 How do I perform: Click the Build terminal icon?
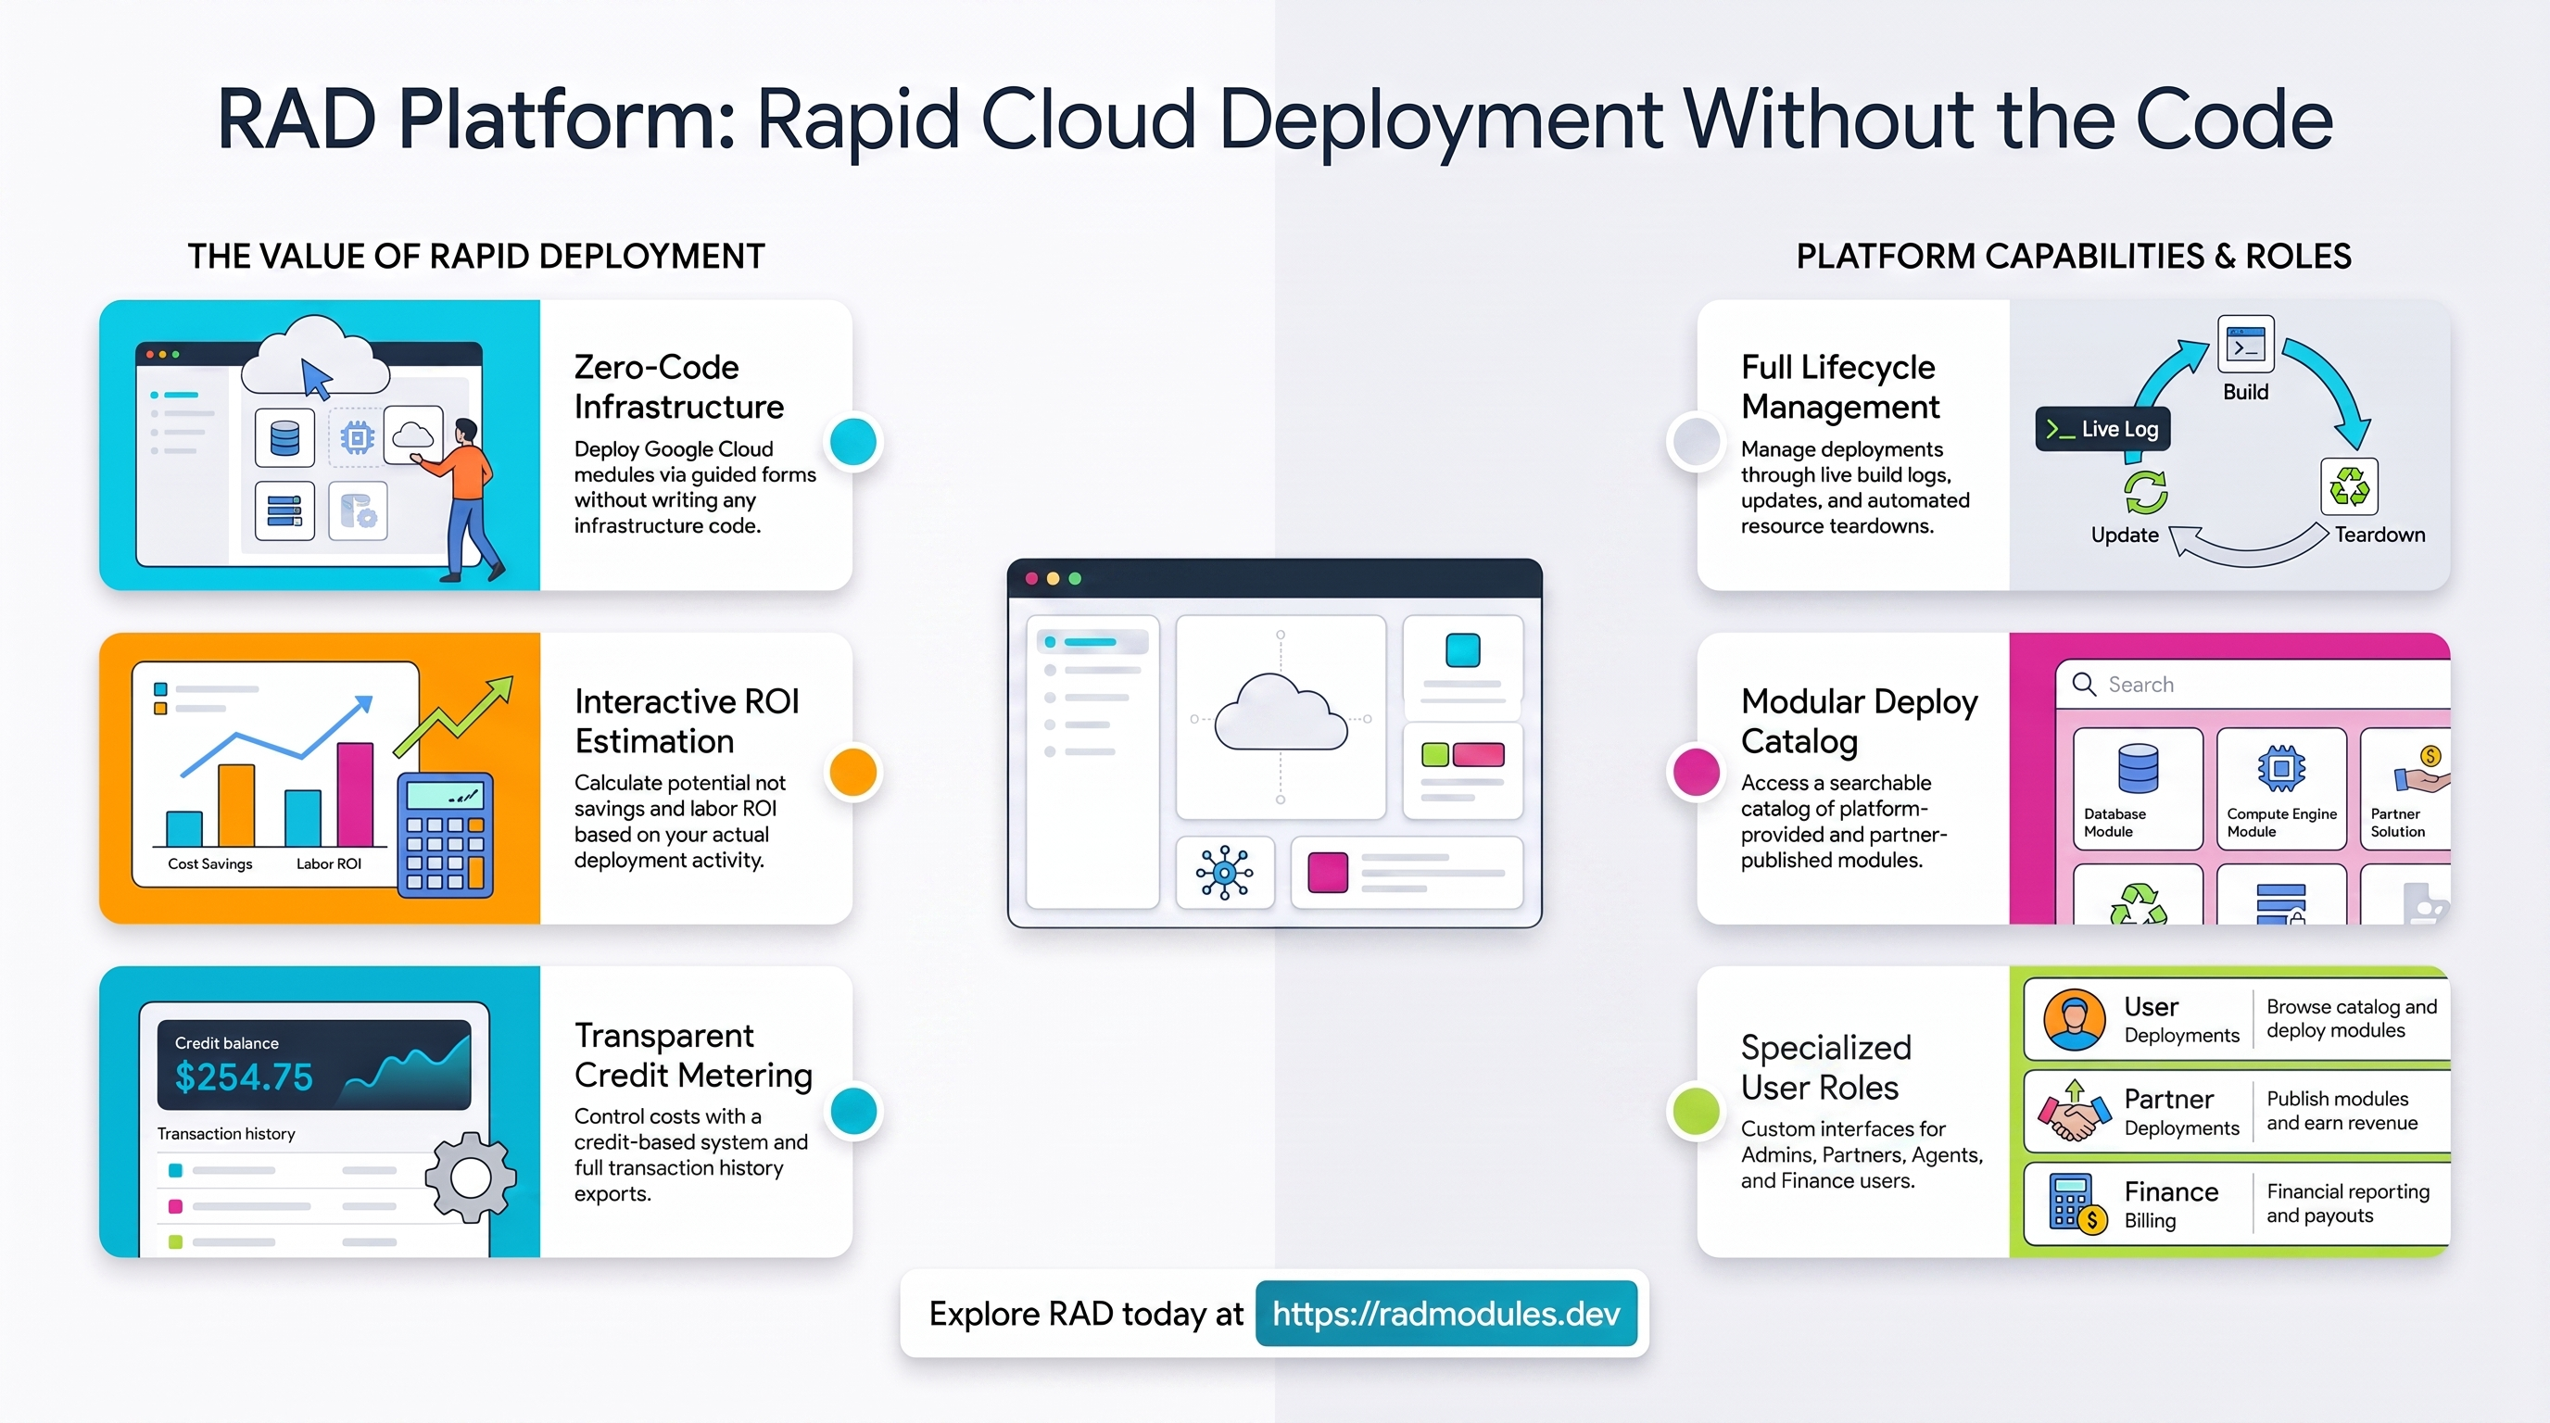2245,345
